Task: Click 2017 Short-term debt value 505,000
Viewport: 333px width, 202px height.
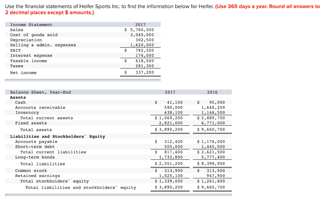Action: pyautogui.click(x=174, y=146)
